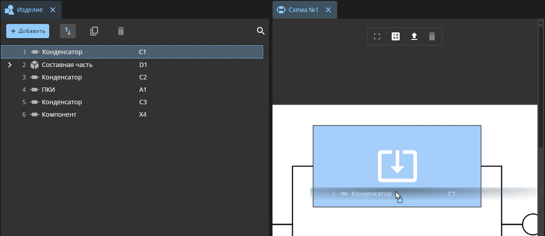
Task: Switch to the Изделие tab
Action: pos(31,9)
